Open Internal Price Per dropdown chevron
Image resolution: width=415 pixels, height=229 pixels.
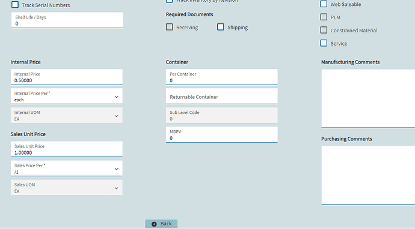tap(117, 97)
